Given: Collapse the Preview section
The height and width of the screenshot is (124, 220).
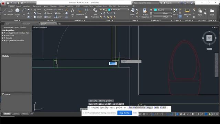Looking at the screenshot, I should [31, 94].
